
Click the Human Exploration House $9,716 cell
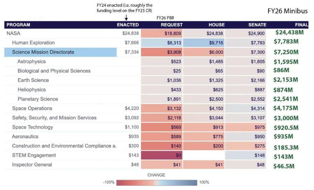click(x=204, y=43)
